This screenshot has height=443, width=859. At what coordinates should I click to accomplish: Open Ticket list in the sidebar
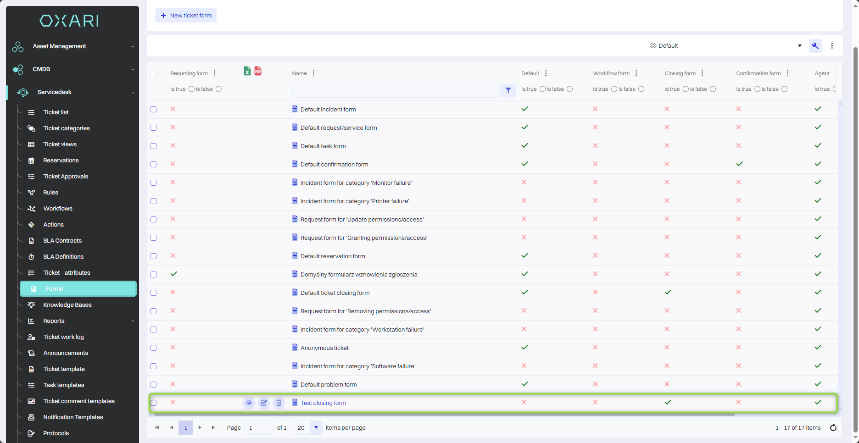tap(56, 112)
